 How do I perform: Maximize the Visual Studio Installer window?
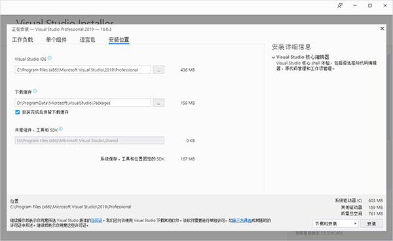(370, 5)
